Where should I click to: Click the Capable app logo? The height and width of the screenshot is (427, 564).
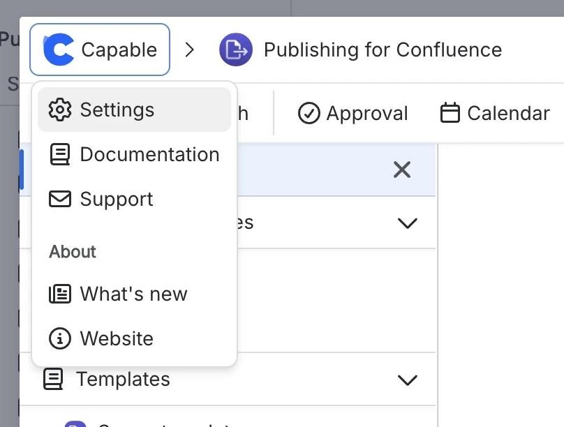tap(58, 49)
